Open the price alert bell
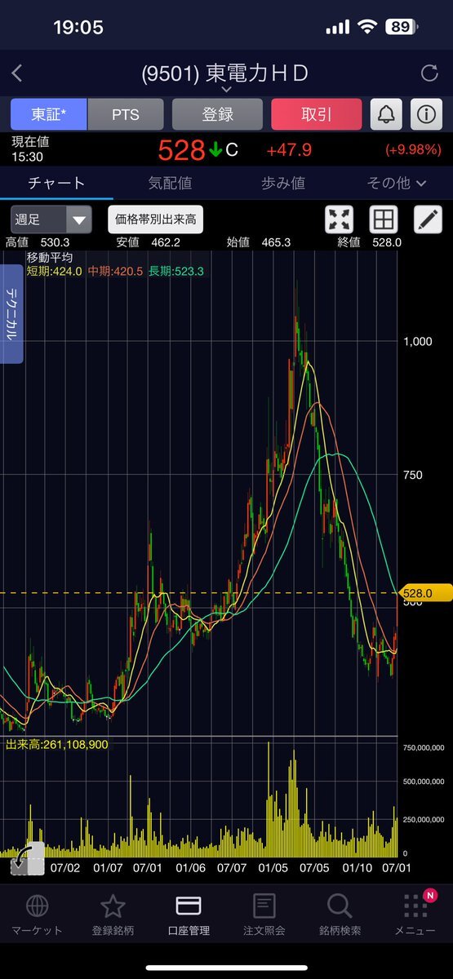 386,115
